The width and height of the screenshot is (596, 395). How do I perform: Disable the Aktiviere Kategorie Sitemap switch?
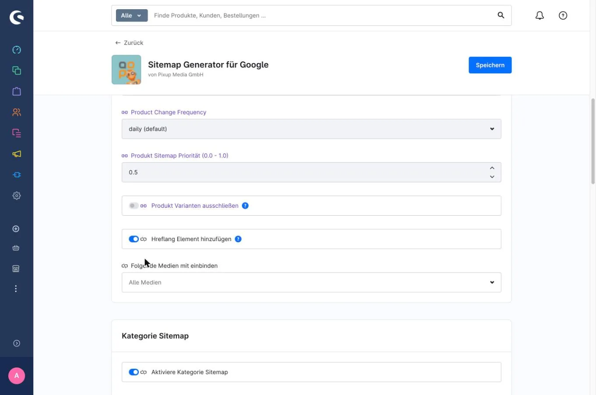[x=133, y=372]
